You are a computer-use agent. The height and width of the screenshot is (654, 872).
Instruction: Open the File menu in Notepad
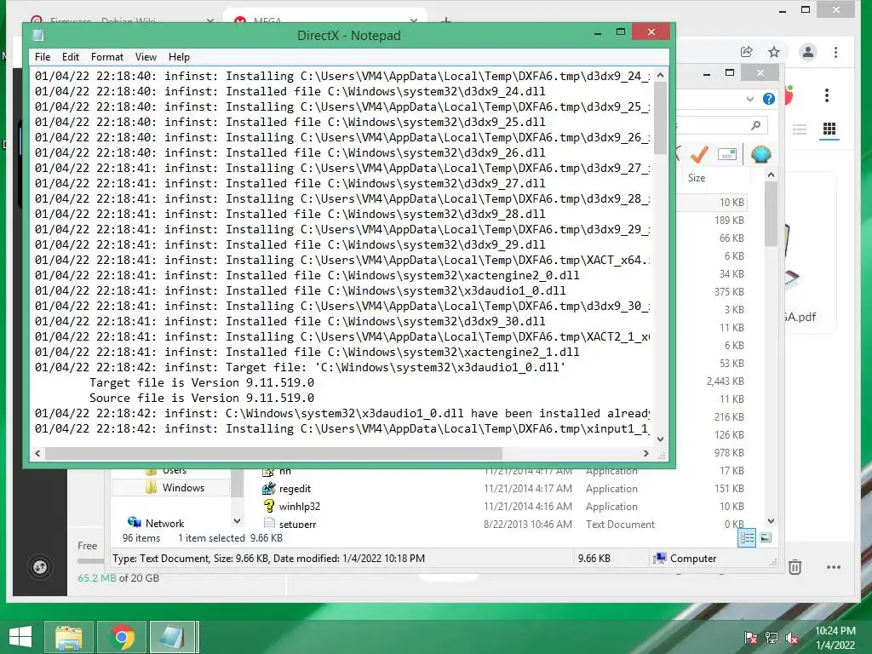43,57
